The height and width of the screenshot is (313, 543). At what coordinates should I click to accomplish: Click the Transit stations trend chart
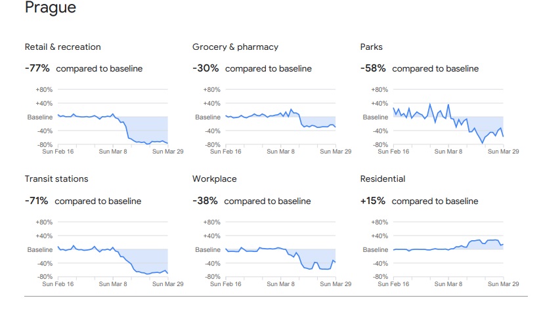coord(112,249)
